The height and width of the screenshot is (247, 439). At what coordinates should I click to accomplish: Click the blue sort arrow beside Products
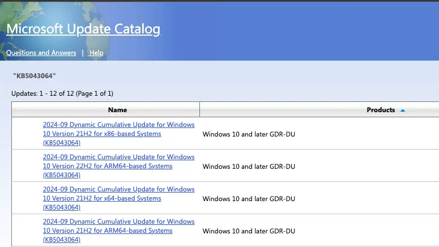pyautogui.click(x=403, y=110)
